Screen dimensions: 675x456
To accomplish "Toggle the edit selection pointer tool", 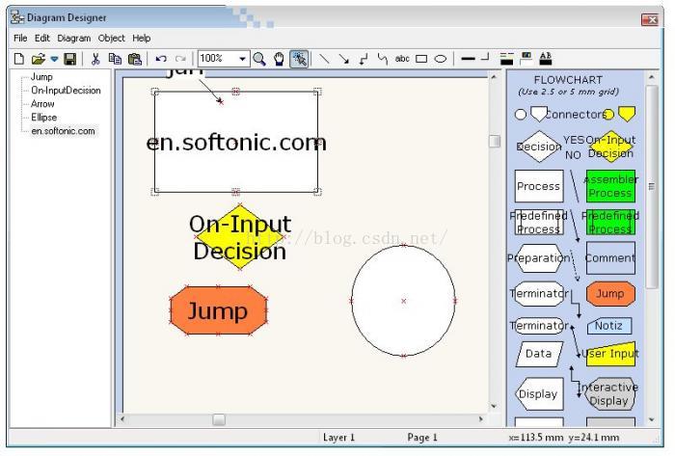I will [299, 59].
